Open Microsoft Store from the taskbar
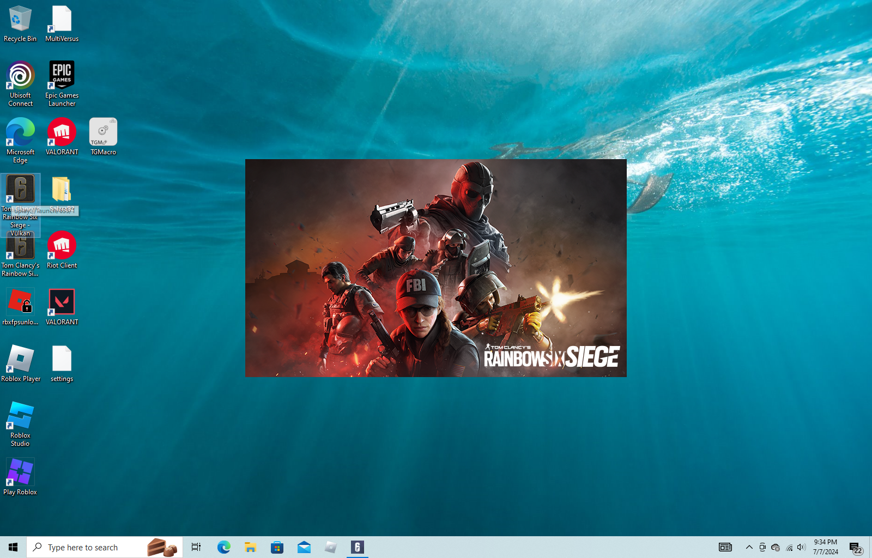 pyautogui.click(x=277, y=547)
